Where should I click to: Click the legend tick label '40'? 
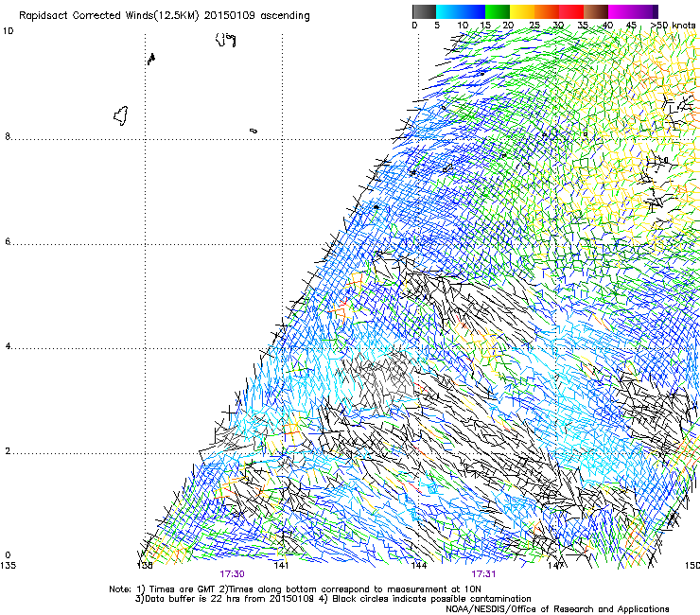(607, 26)
